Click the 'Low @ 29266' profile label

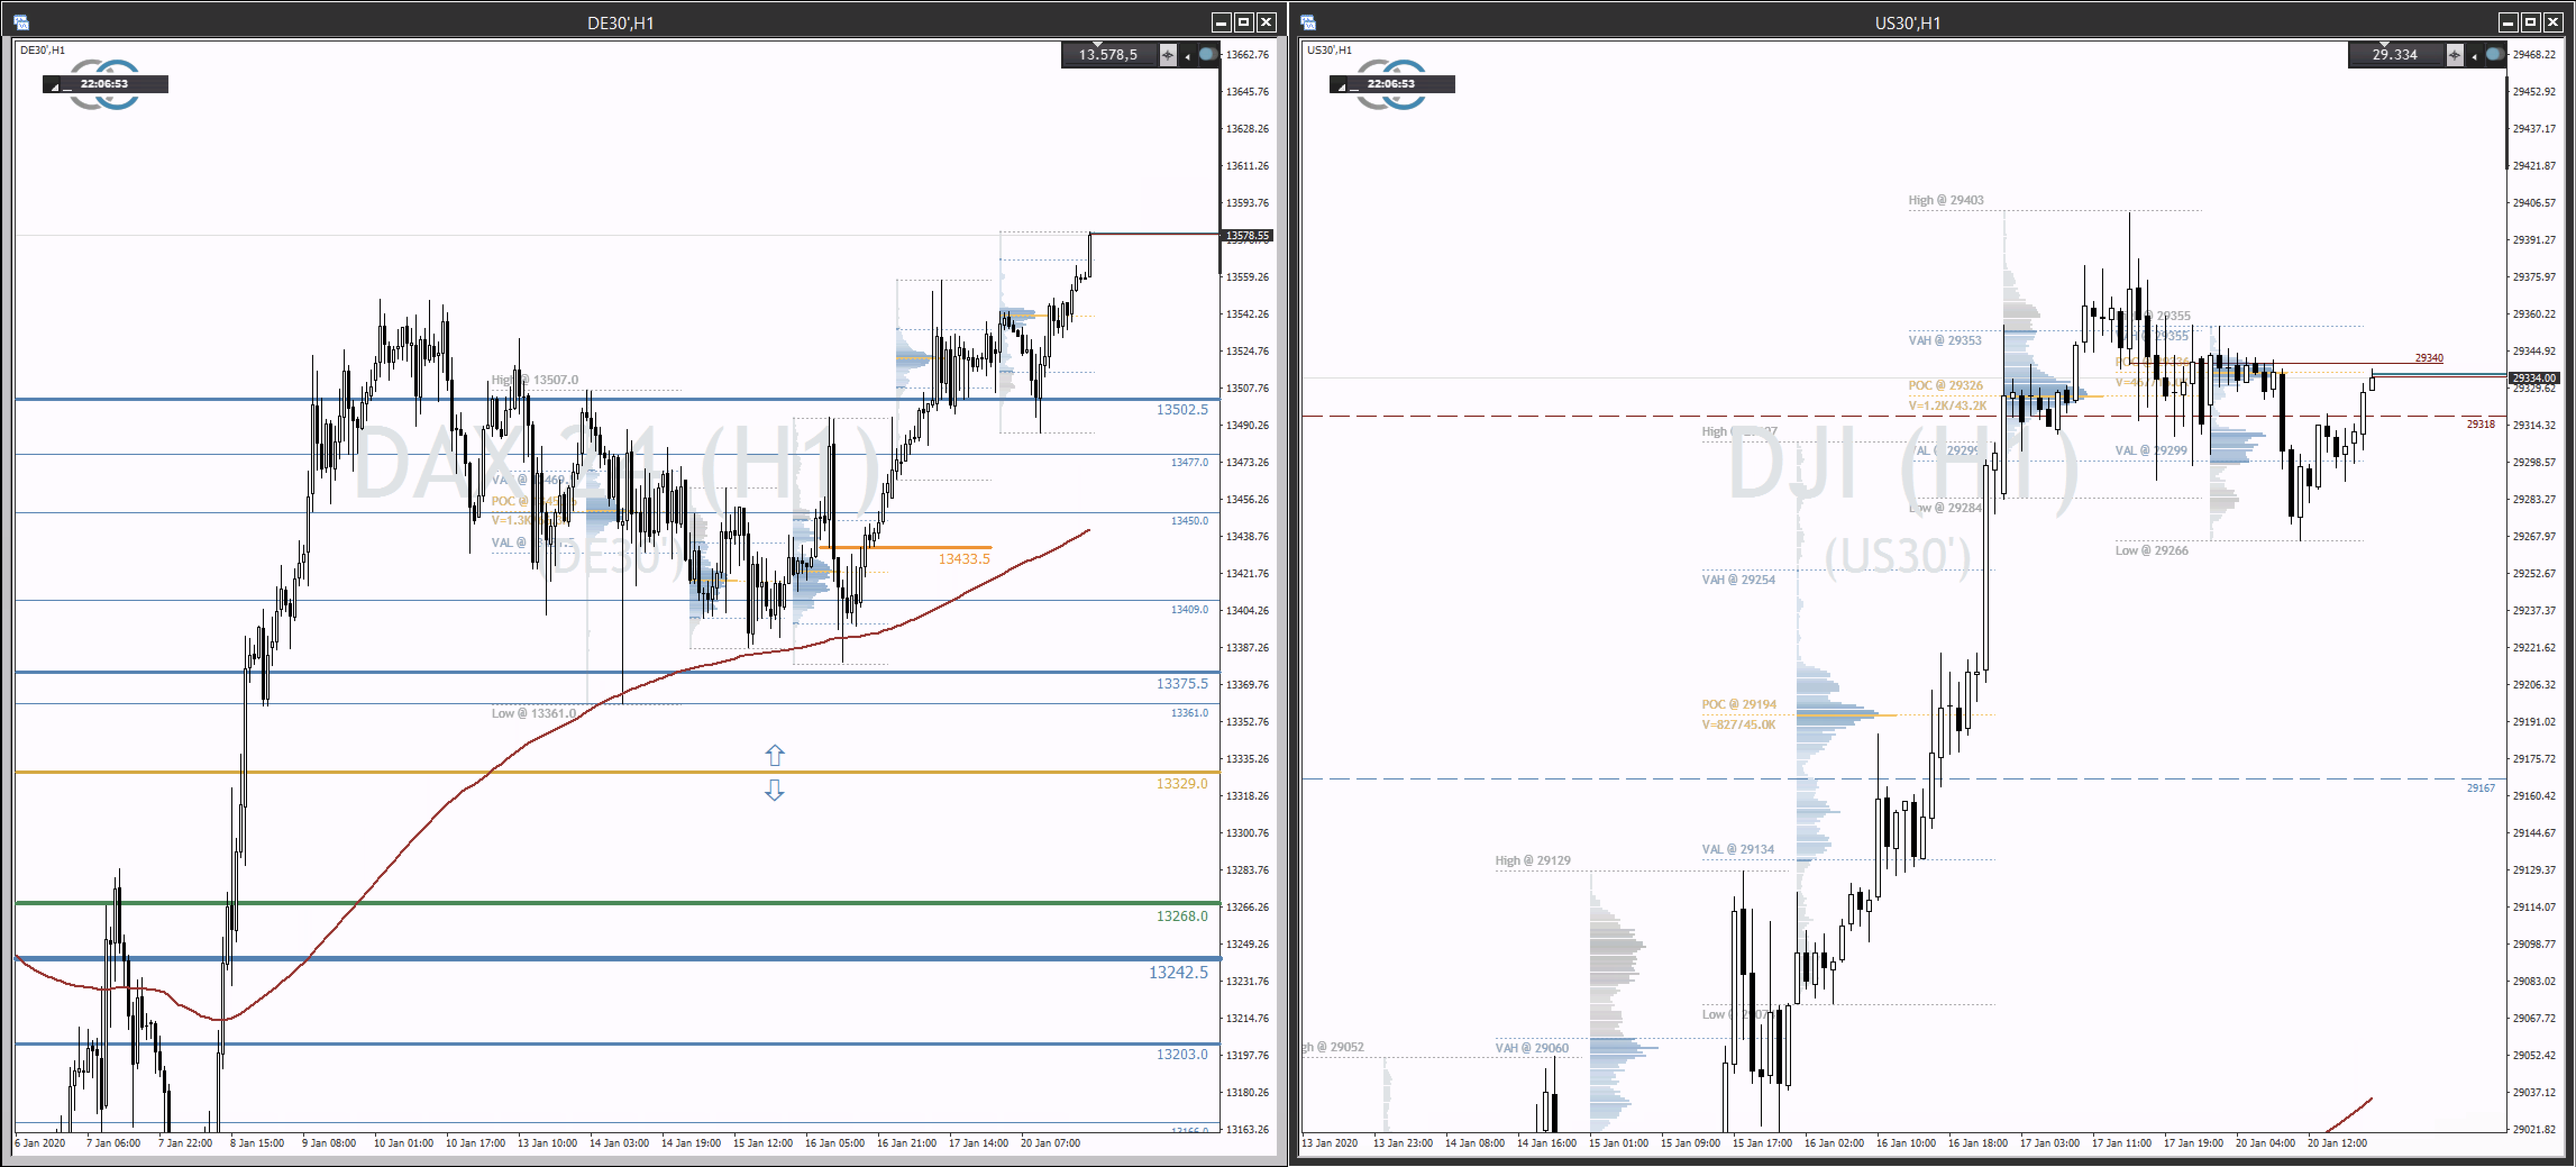tap(2152, 551)
